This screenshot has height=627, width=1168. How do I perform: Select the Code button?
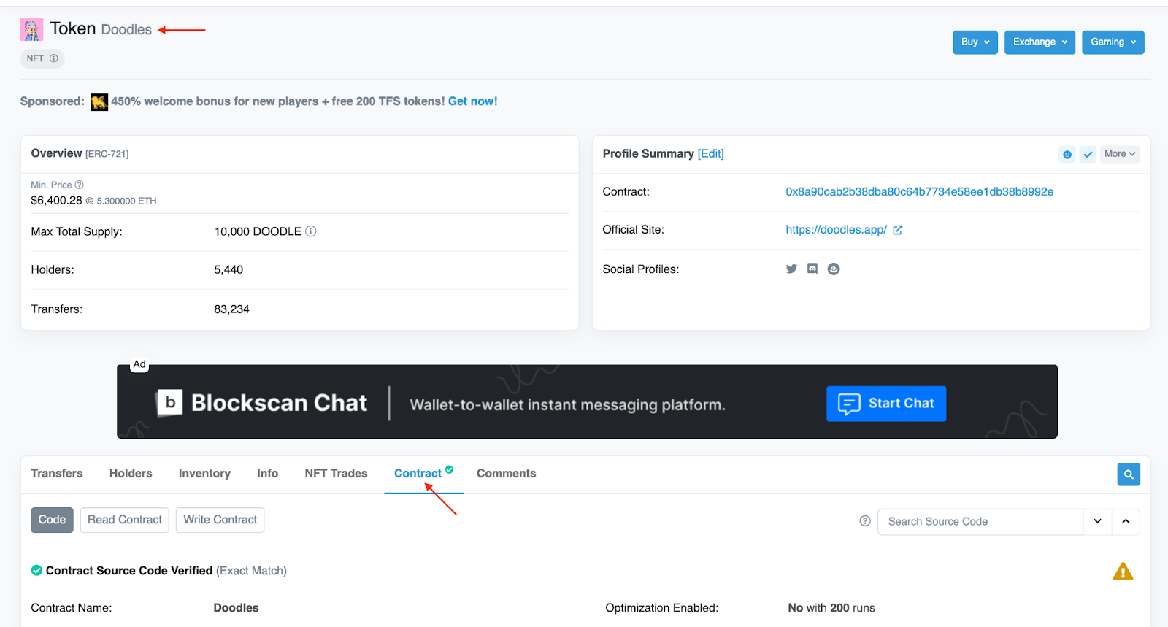coord(52,520)
